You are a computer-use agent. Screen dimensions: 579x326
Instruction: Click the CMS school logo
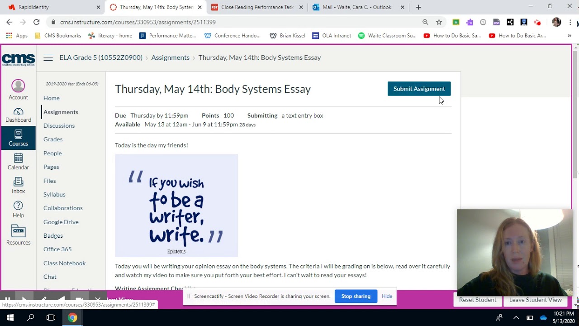[x=18, y=60]
